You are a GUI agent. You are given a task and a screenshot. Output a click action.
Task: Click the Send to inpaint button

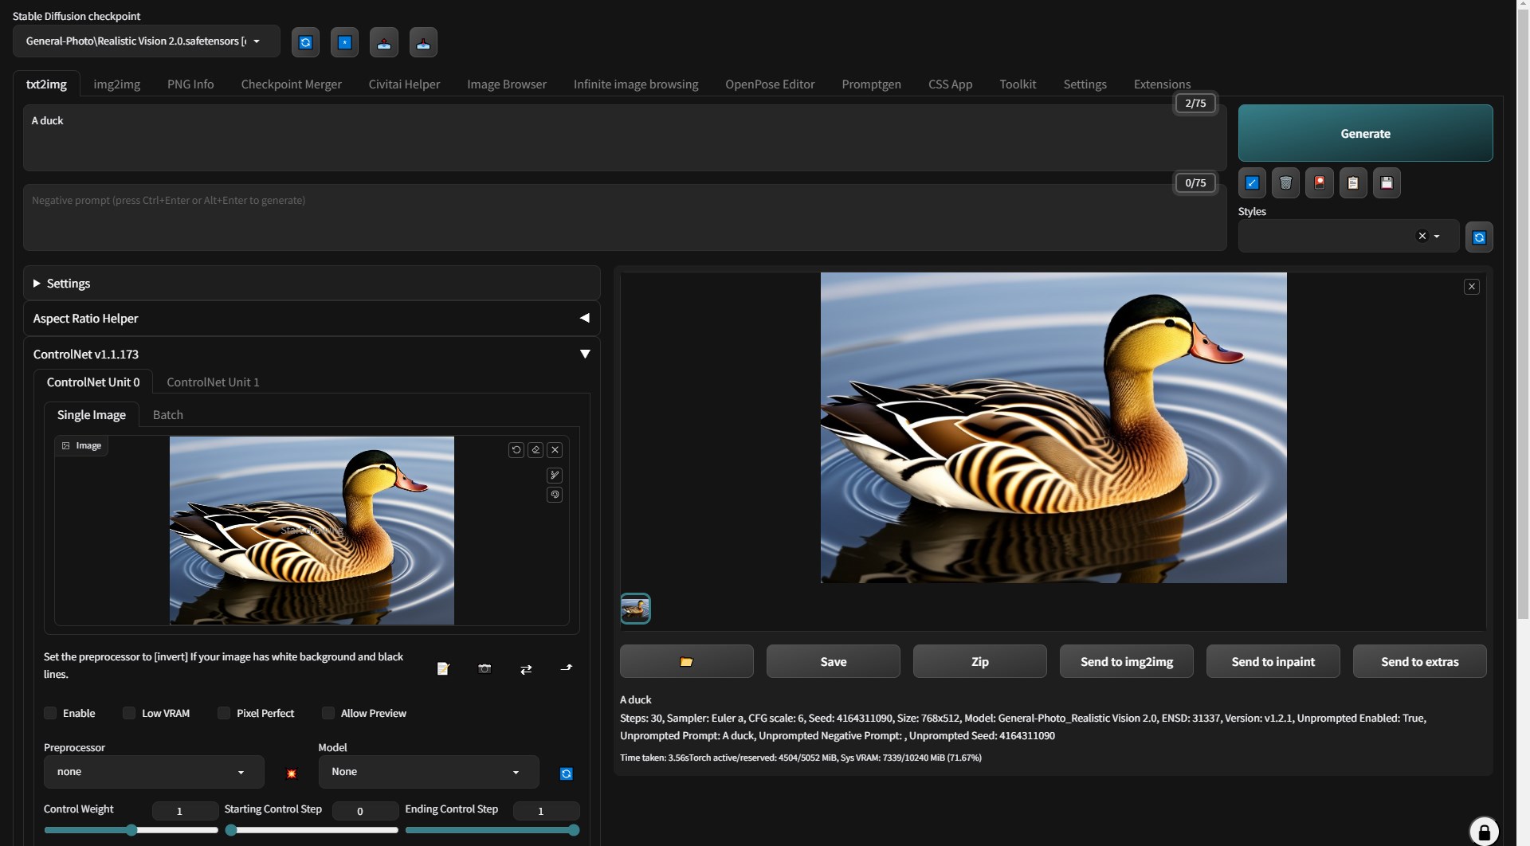tap(1273, 661)
